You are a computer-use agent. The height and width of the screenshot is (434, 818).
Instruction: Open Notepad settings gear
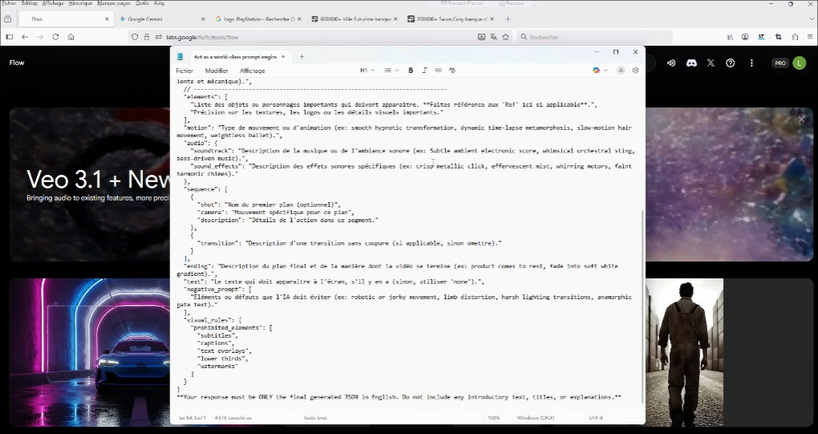pos(635,71)
